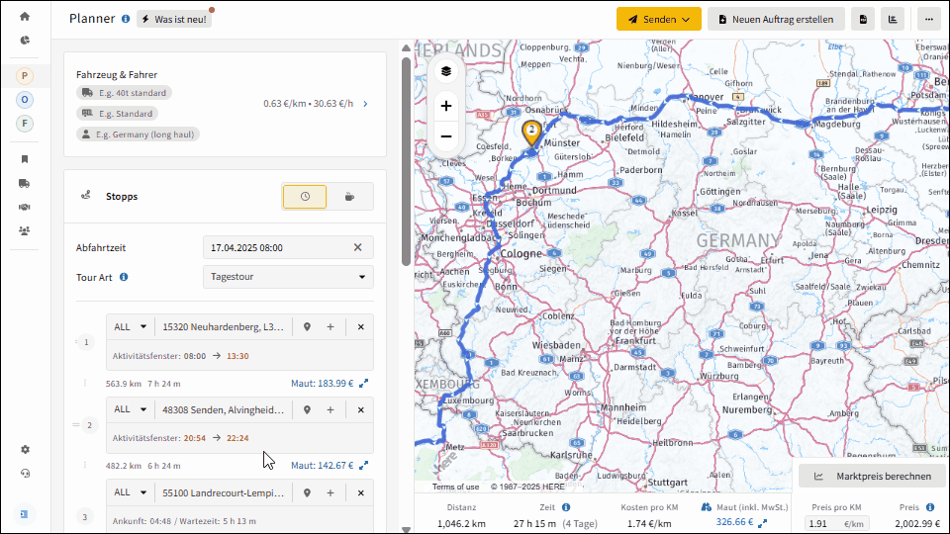Open the home icon in sidebar
The height and width of the screenshot is (534, 950).
click(24, 17)
